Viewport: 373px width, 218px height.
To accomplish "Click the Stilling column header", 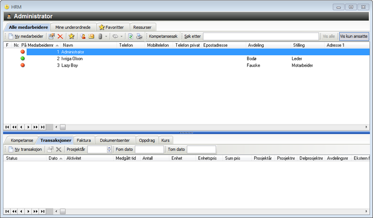I will click(x=308, y=45).
